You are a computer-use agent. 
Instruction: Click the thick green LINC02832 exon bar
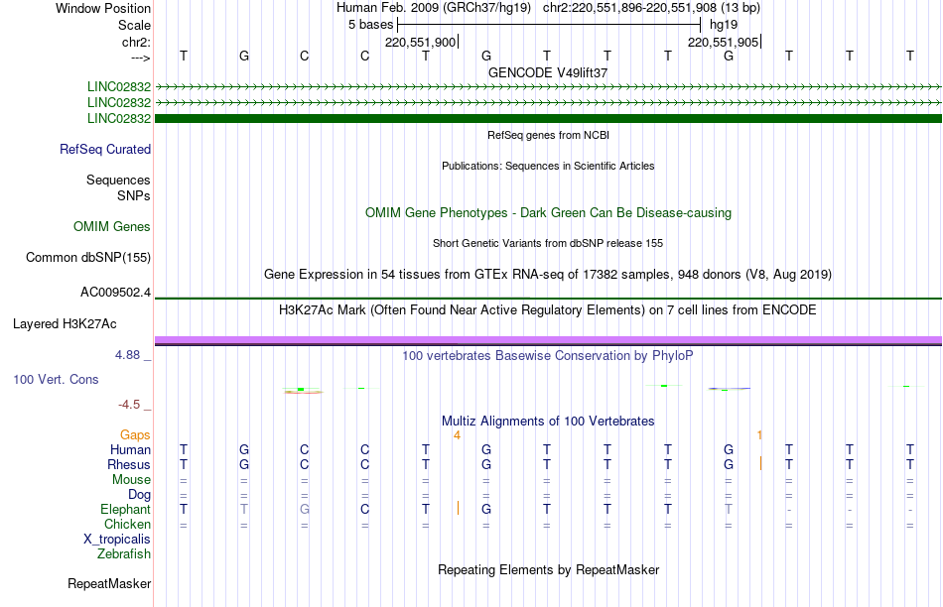(x=548, y=118)
